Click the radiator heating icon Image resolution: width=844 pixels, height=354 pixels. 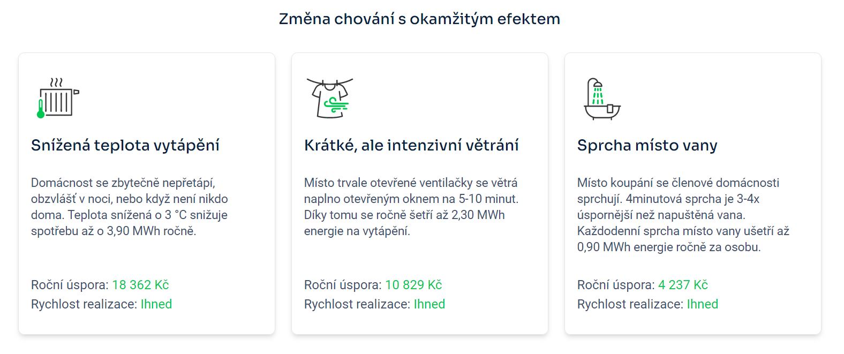[58, 98]
